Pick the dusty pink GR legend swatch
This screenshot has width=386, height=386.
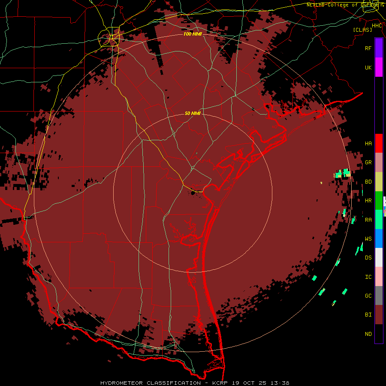pyautogui.click(x=379, y=163)
